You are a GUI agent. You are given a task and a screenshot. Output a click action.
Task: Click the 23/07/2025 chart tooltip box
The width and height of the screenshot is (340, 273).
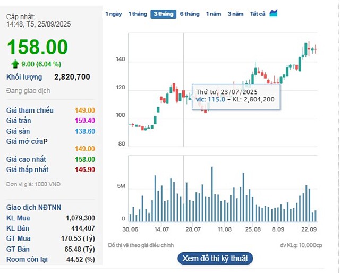tap(236, 96)
